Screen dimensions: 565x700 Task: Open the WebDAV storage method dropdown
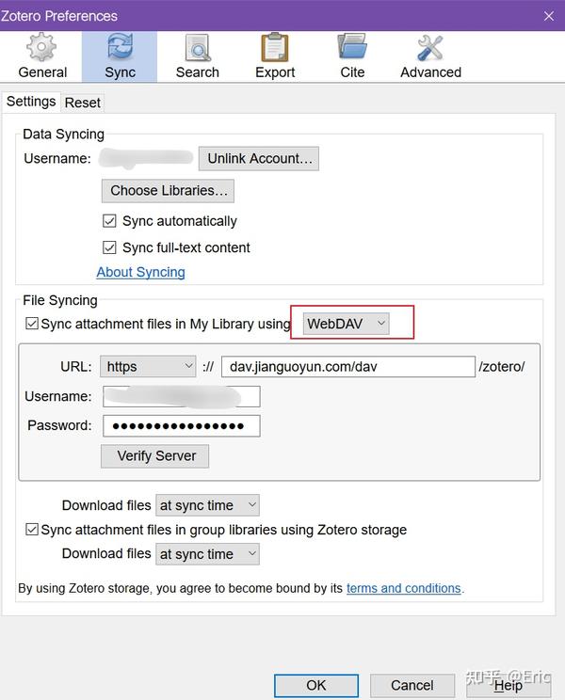(x=347, y=324)
